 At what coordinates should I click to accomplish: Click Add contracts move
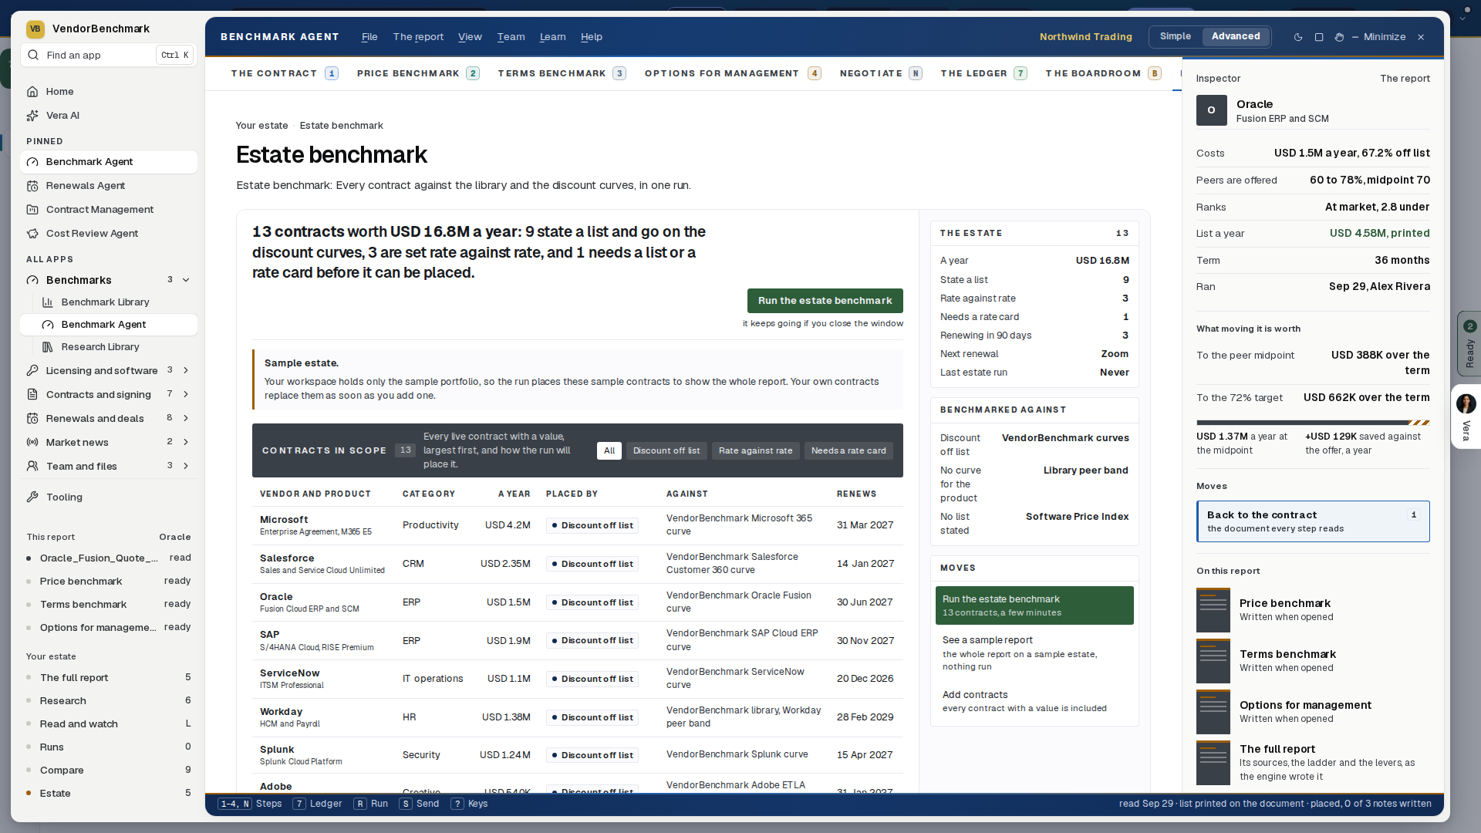pyautogui.click(x=1034, y=701)
